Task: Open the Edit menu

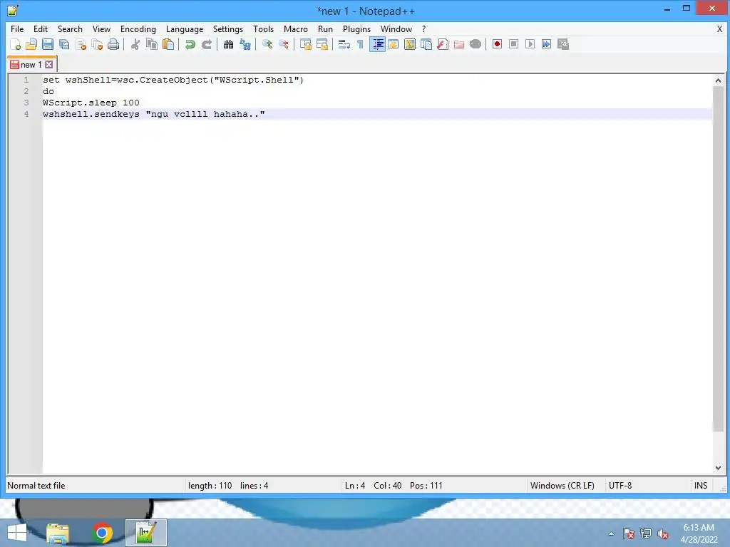Action: (x=41, y=28)
